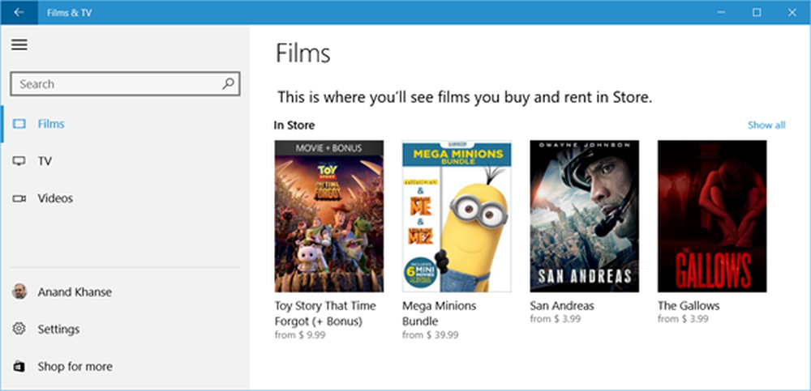Click The Gallows title text
Image resolution: width=811 pixels, height=391 pixels.
(689, 306)
